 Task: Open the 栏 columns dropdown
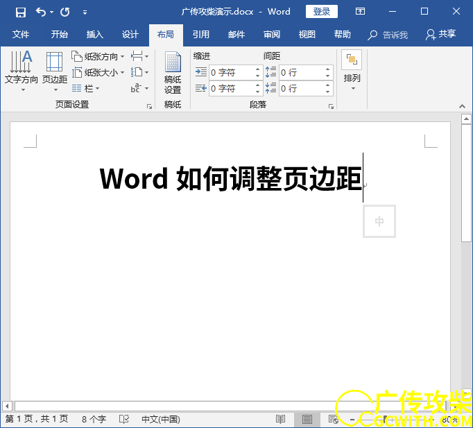86,88
